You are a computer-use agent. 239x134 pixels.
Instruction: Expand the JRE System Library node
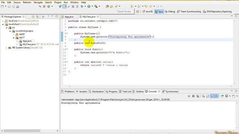(x=6, y=48)
